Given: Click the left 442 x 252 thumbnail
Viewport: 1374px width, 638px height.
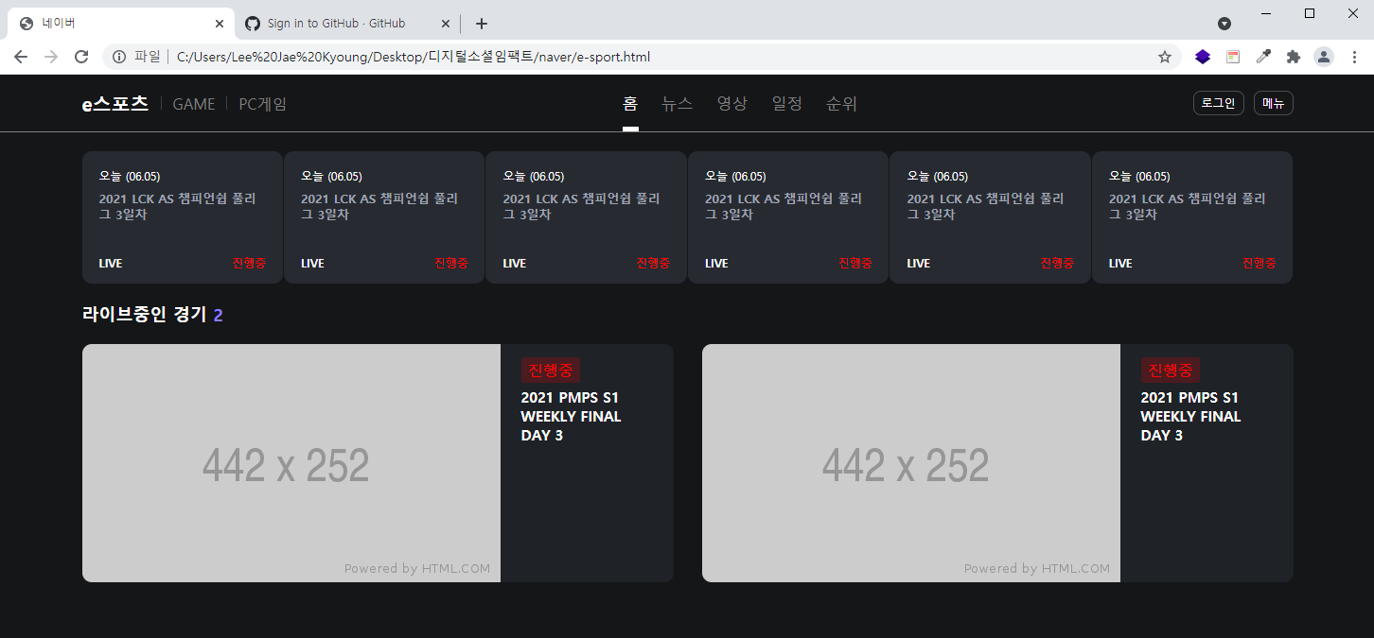Looking at the screenshot, I should [x=291, y=463].
